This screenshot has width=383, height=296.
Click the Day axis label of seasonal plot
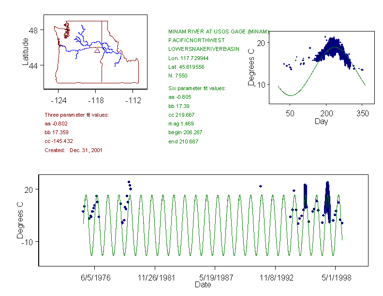coord(321,121)
